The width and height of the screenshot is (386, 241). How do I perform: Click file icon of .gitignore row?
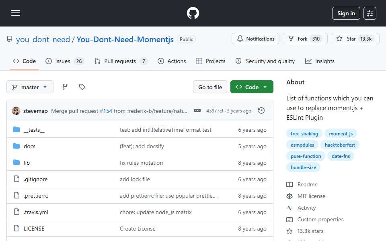pos(16,179)
